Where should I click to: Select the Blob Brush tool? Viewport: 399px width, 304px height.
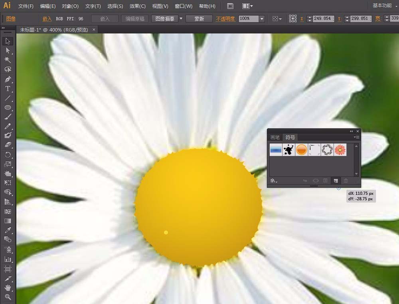[8, 135]
